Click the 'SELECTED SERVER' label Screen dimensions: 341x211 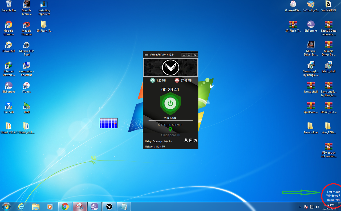[x=170, y=125]
